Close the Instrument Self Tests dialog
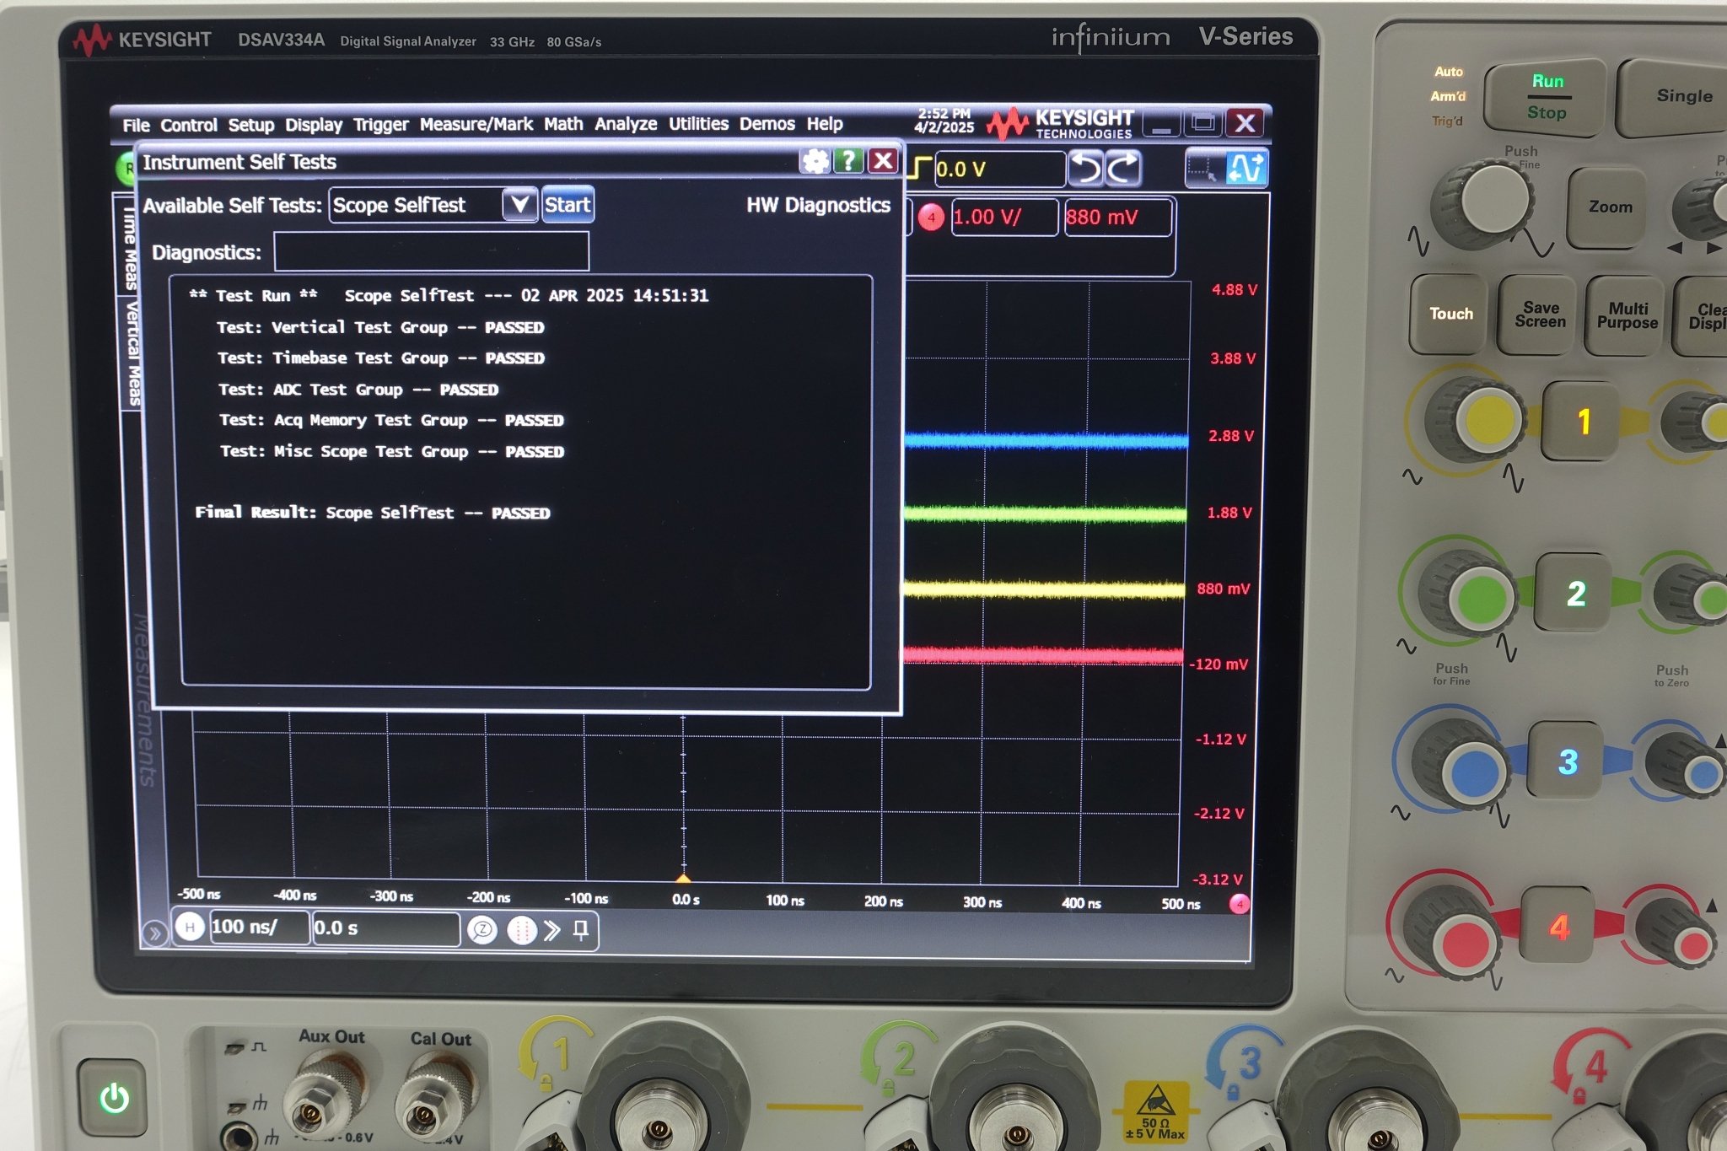Viewport: 1727px width, 1151px height. point(883,160)
